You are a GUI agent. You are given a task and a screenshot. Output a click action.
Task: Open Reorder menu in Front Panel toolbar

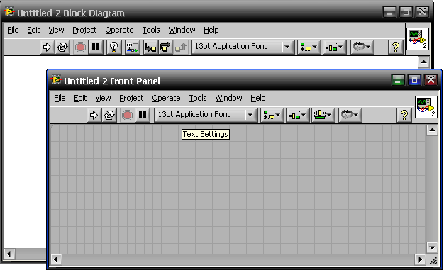350,116
